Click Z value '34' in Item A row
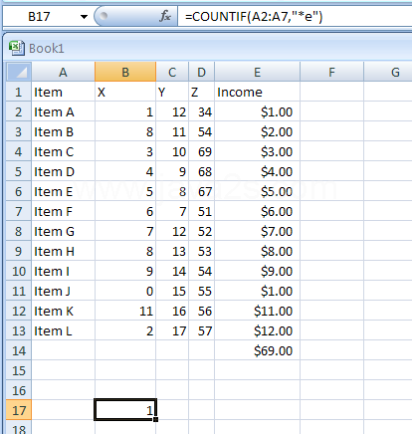 tap(201, 111)
